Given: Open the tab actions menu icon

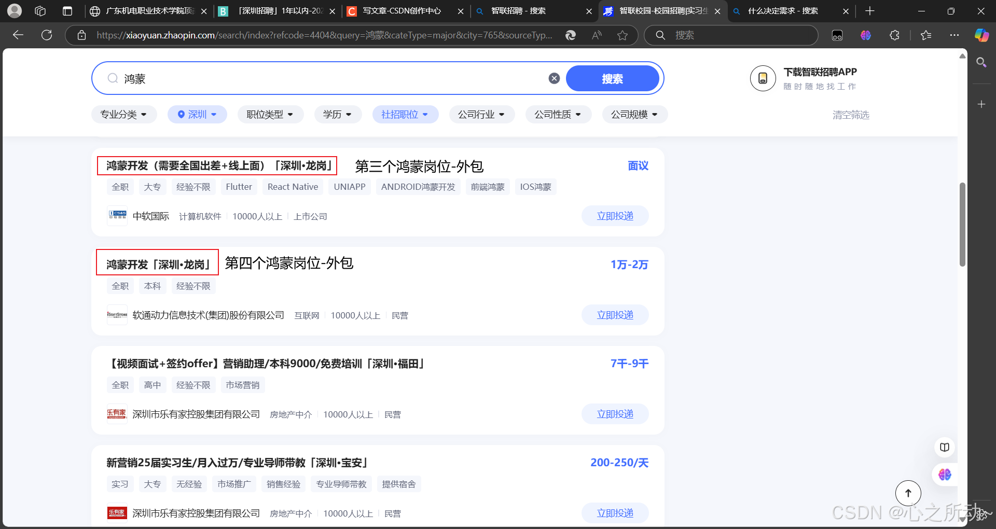Looking at the screenshot, I should pyautogui.click(x=67, y=11).
